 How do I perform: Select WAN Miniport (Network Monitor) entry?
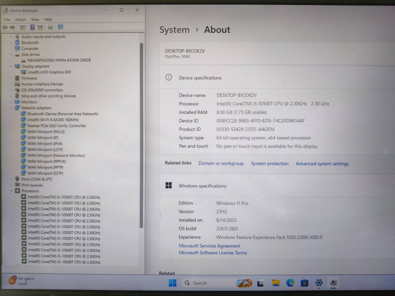point(56,155)
